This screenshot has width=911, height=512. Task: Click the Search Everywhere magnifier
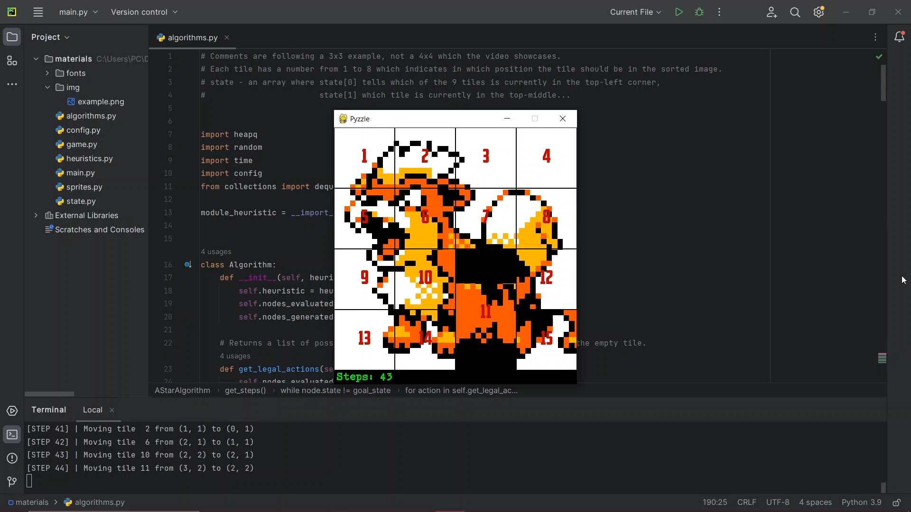(796, 12)
